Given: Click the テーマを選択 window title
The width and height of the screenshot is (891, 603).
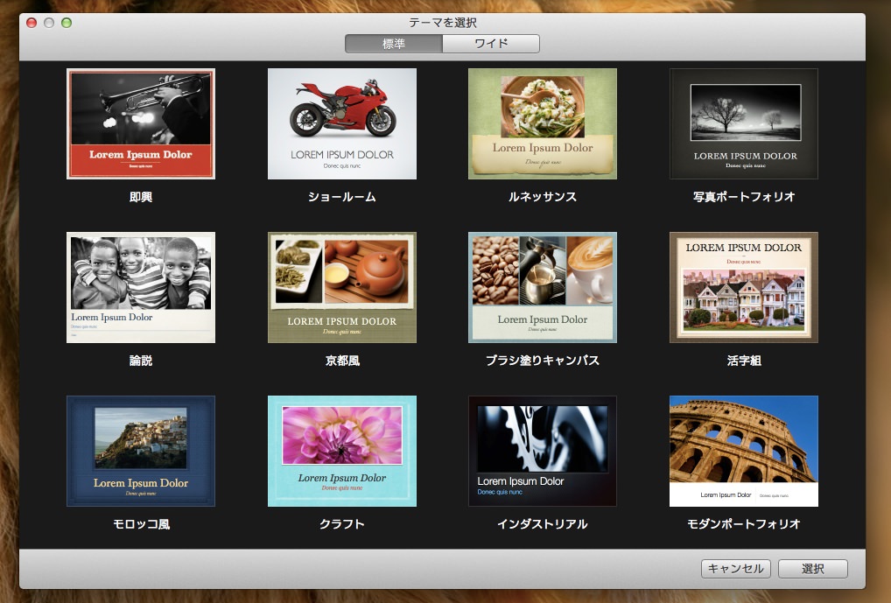Looking at the screenshot, I should click(x=443, y=23).
